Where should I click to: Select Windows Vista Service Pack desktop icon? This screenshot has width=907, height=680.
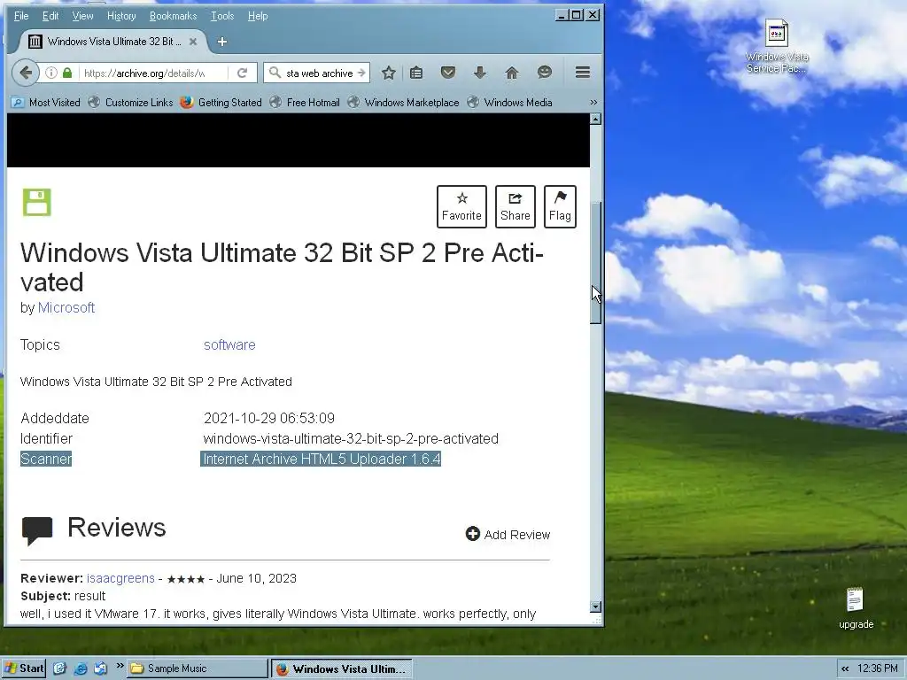click(x=777, y=46)
